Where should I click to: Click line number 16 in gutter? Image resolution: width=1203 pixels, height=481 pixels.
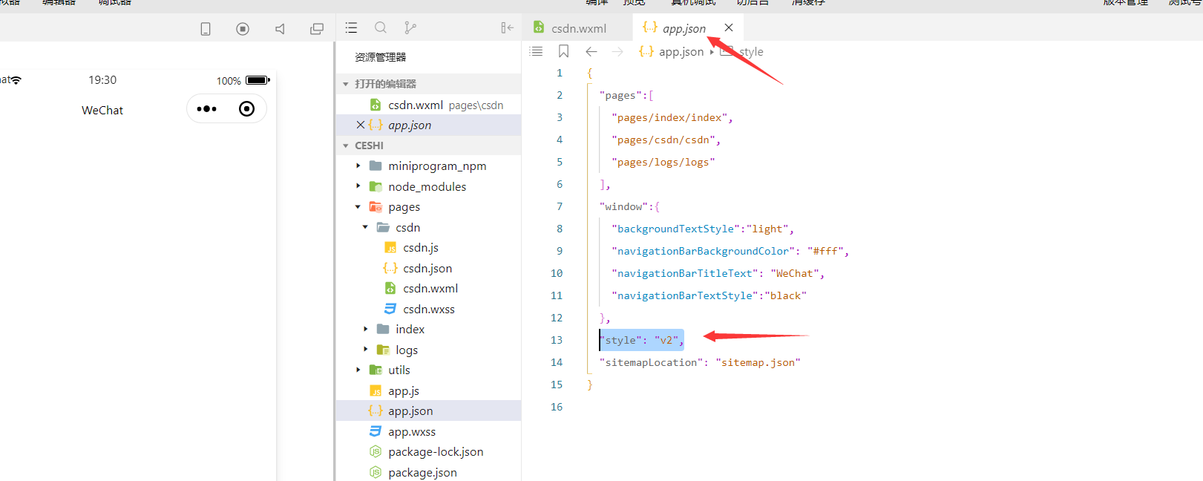(x=557, y=407)
